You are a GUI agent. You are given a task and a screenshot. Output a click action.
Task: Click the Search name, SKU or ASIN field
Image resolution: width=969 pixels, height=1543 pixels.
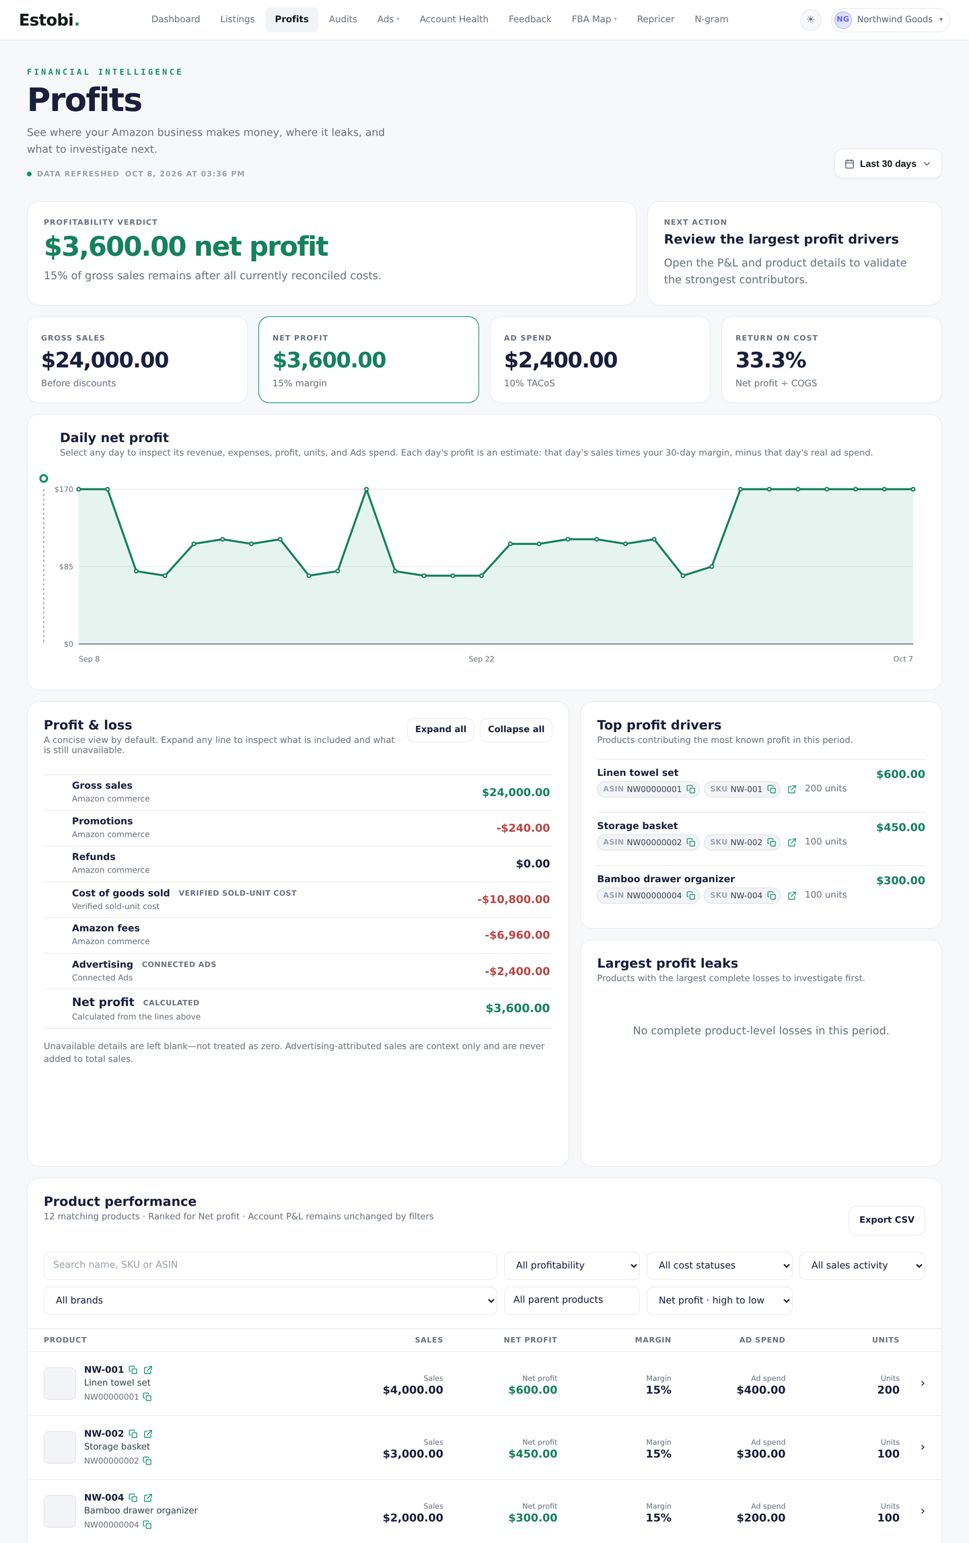click(270, 1265)
